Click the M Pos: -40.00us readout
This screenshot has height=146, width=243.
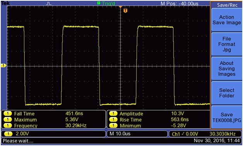tap(179, 3)
